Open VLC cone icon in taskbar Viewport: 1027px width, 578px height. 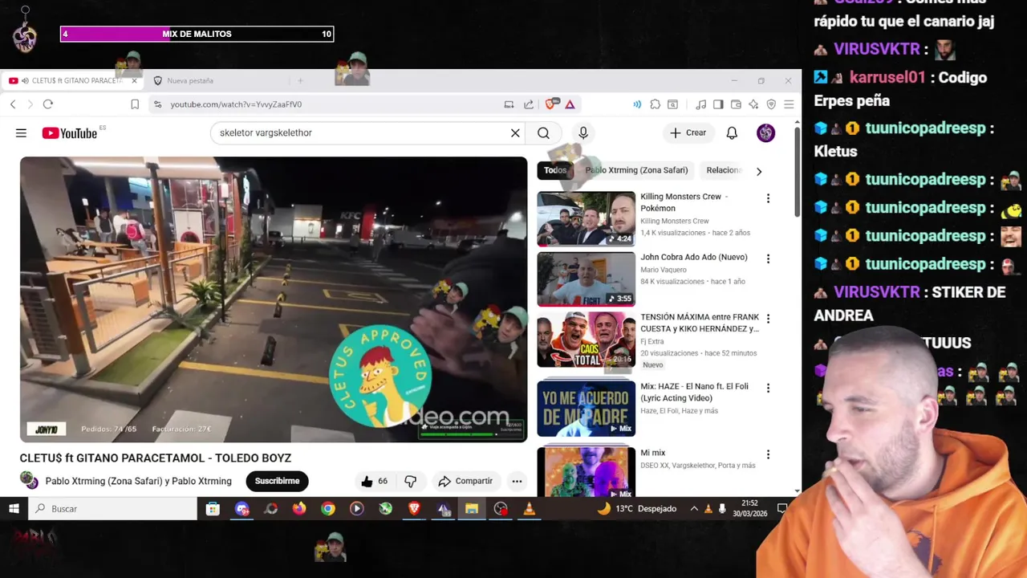tap(529, 508)
